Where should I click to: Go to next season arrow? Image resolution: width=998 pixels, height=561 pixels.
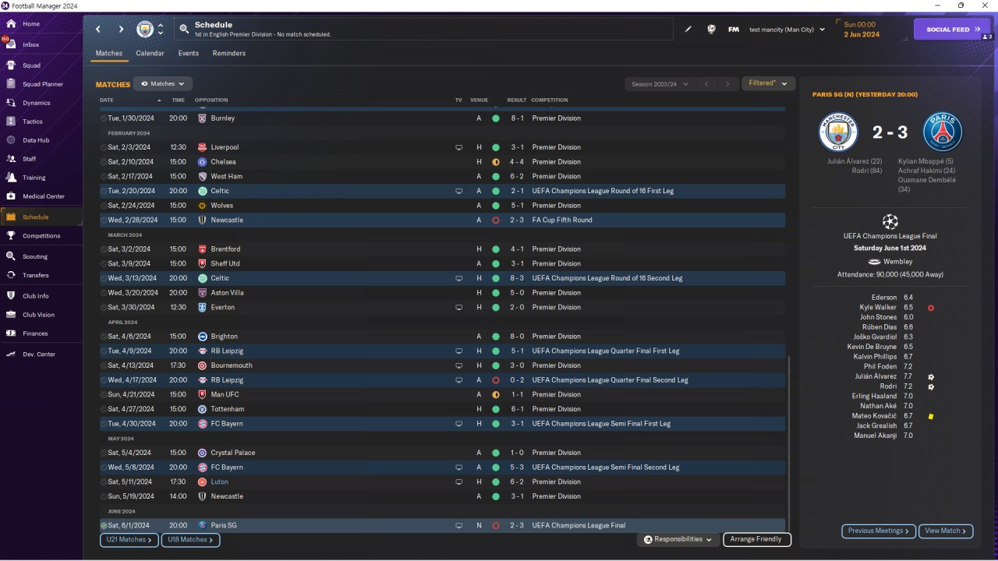727,83
